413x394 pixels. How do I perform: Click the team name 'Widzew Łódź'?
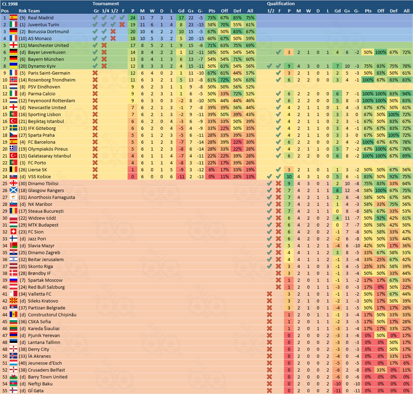(42, 218)
